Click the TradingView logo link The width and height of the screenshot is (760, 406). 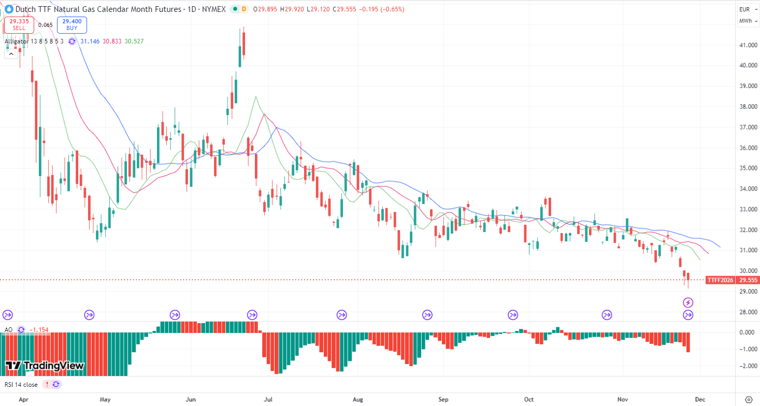[x=45, y=366]
